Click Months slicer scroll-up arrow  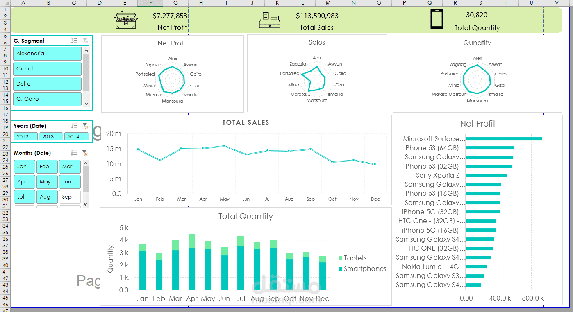point(86,163)
